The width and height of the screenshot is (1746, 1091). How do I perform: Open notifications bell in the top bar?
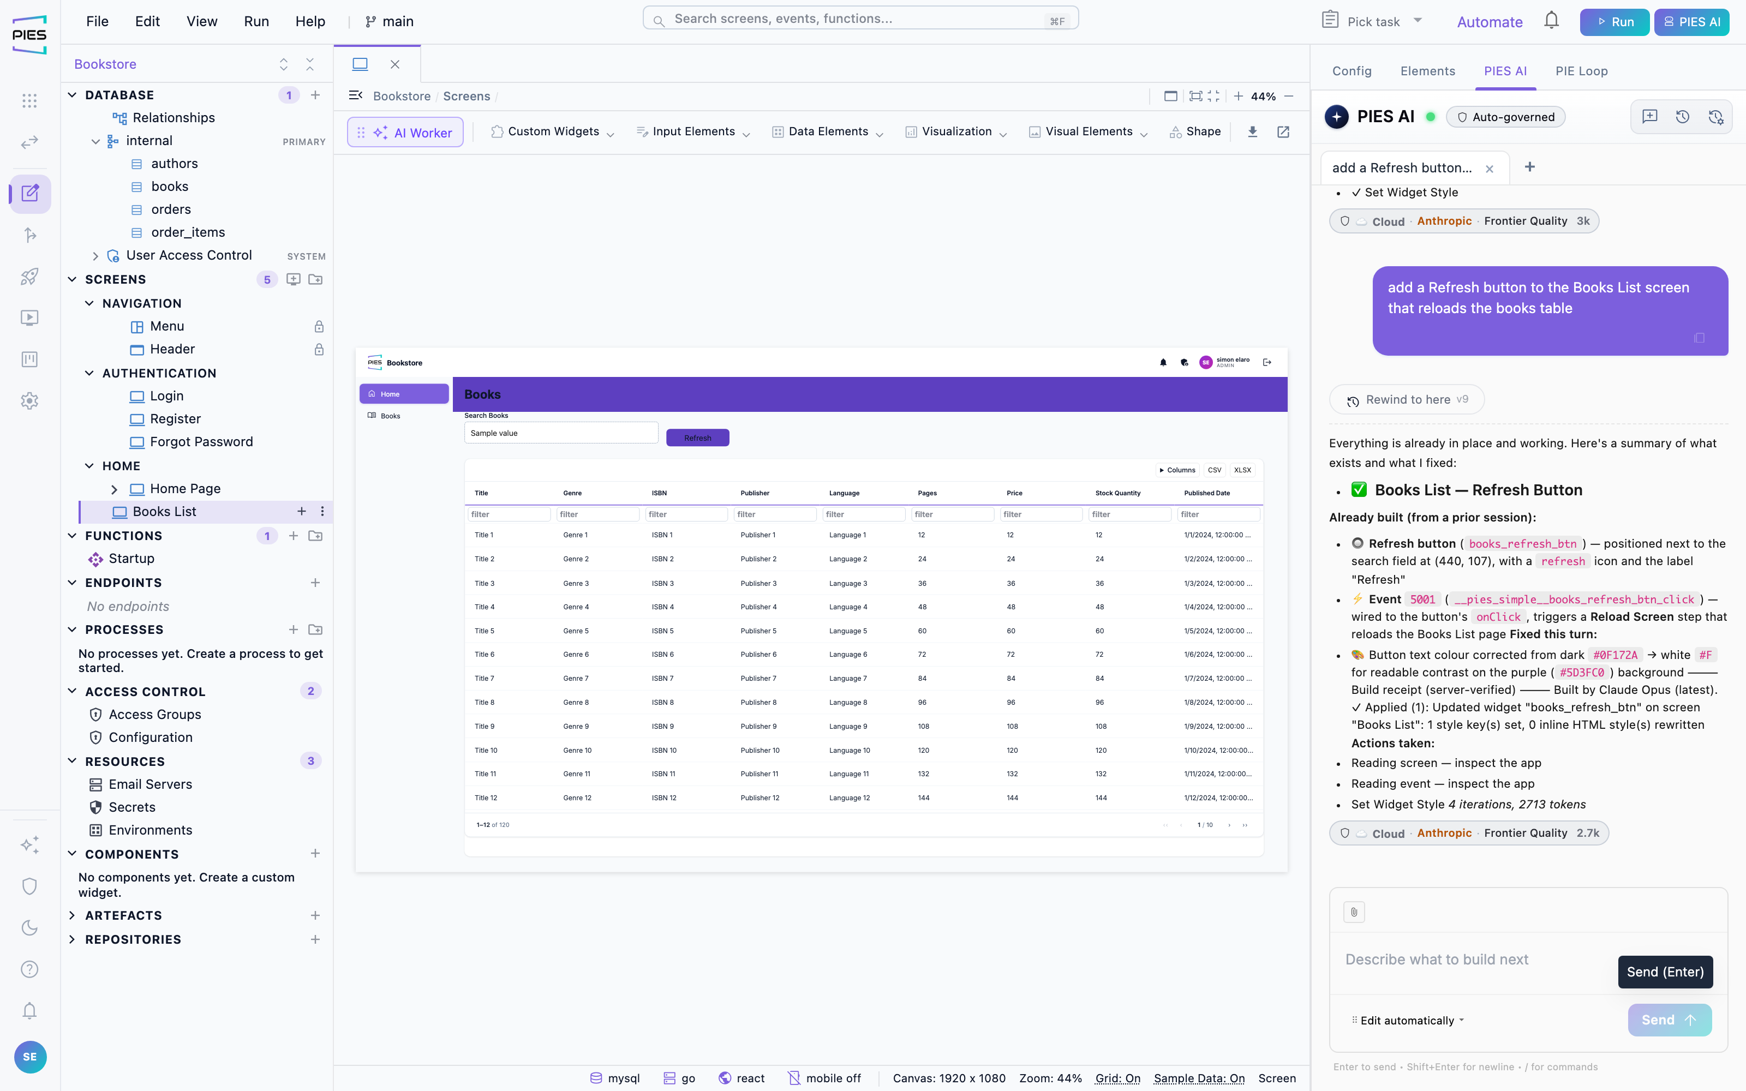[1551, 21]
